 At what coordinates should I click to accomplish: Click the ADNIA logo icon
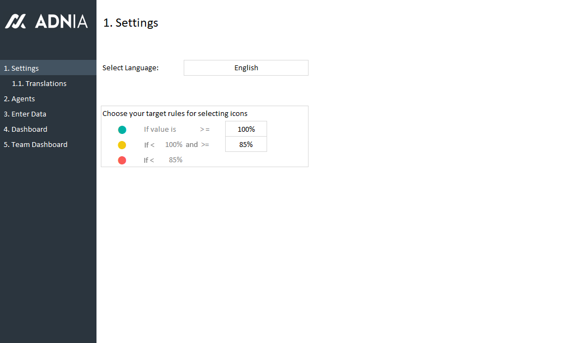click(x=16, y=21)
